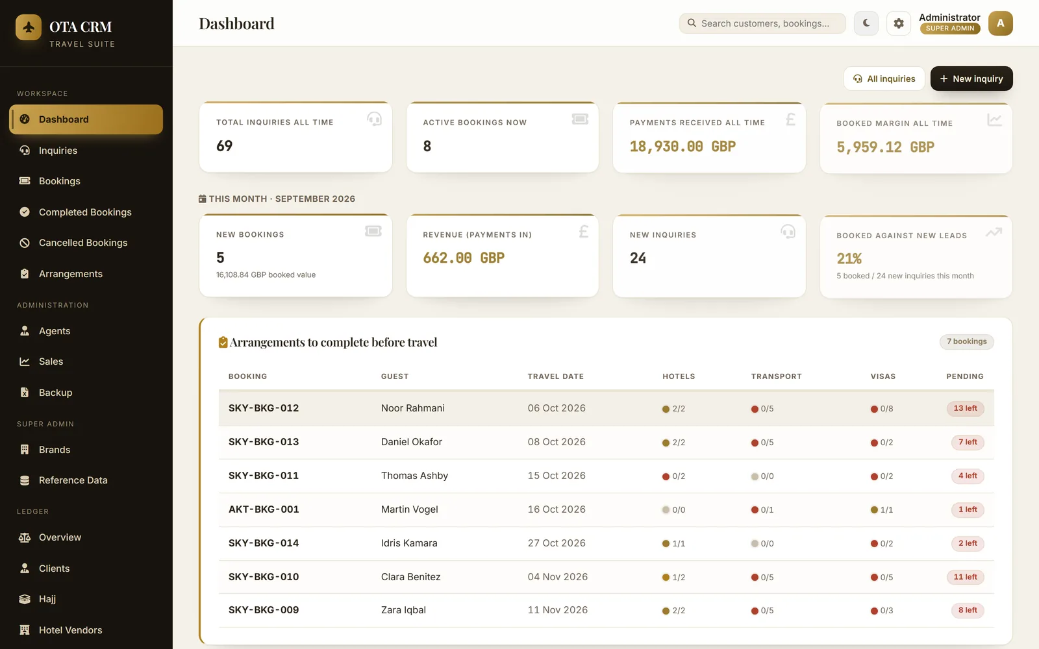Open settings via the gear icon
This screenshot has height=649, width=1039.
pyautogui.click(x=899, y=23)
